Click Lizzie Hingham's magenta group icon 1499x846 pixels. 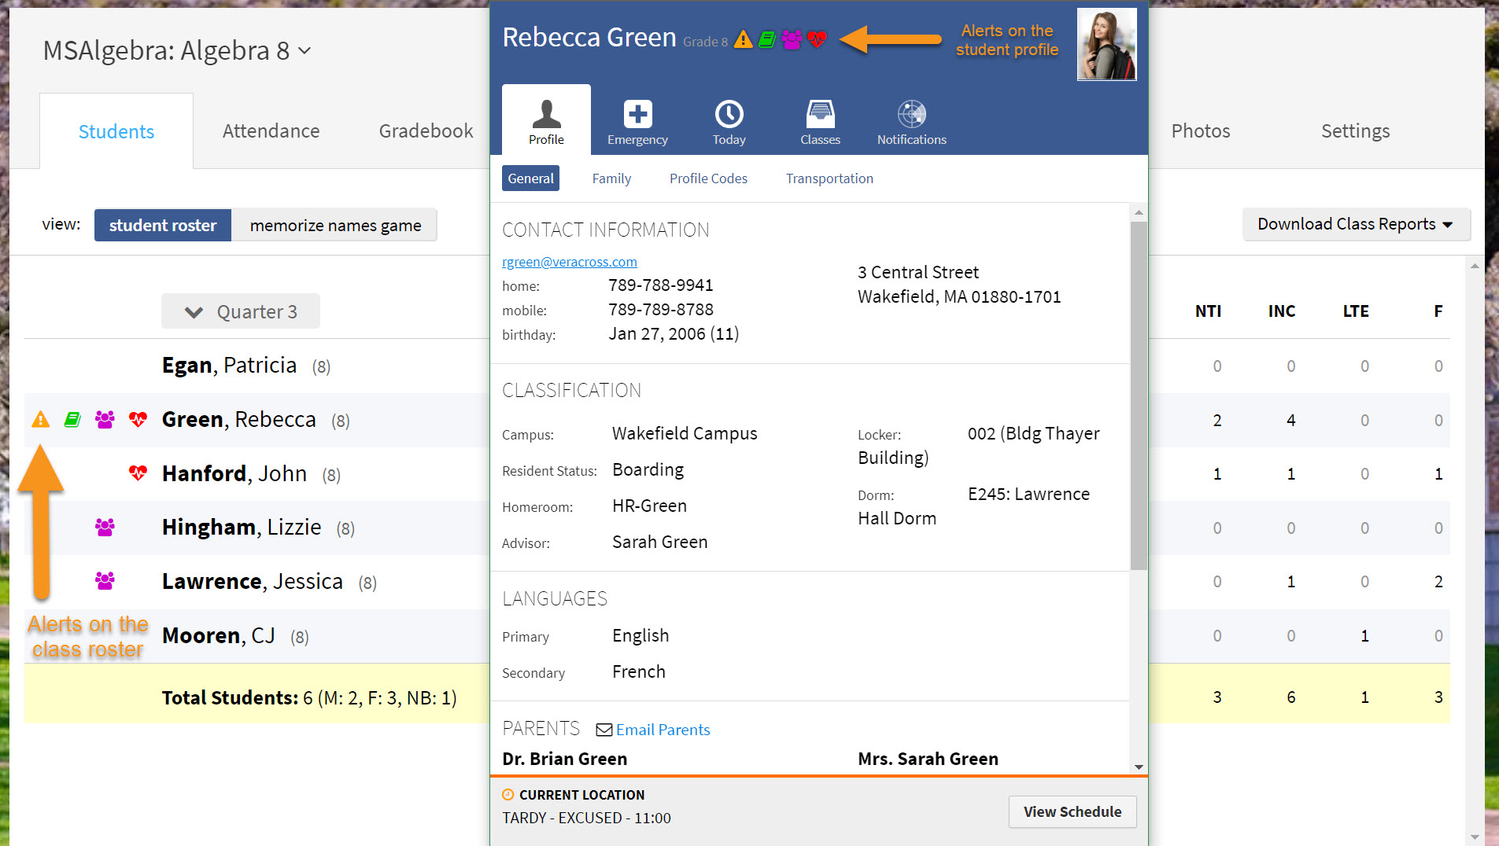pyautogui.click(x=105, y=528)
